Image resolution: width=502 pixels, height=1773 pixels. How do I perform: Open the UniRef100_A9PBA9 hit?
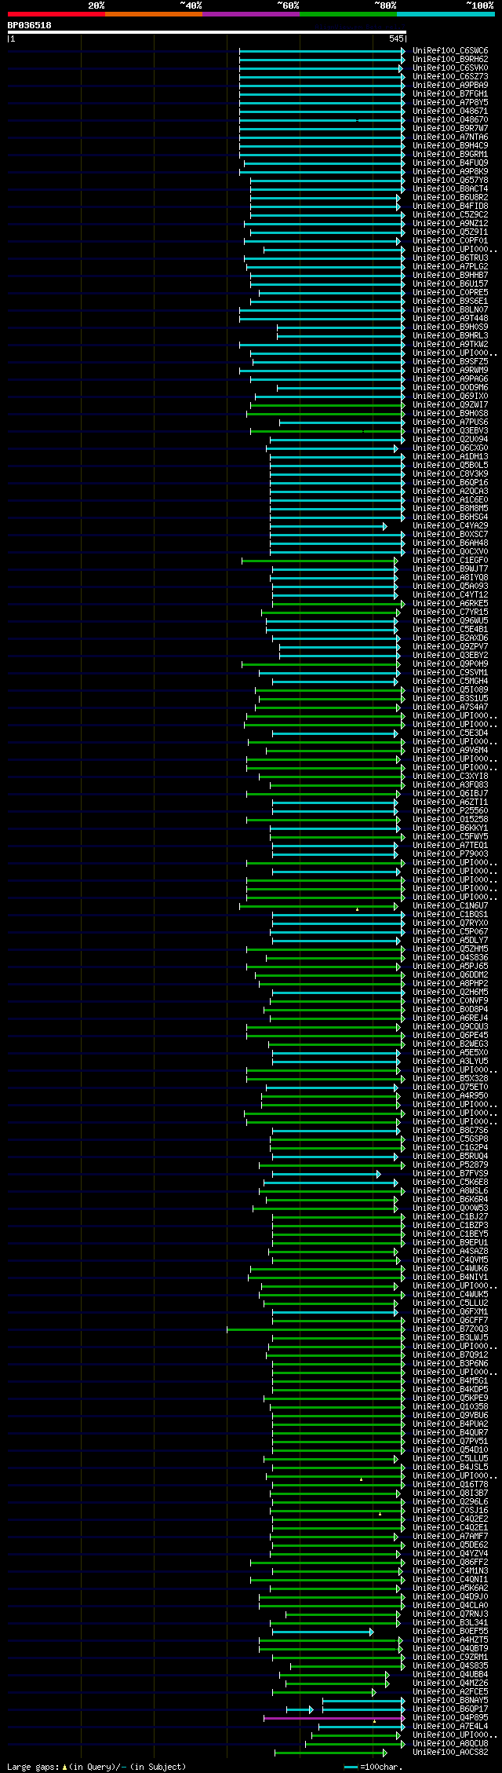coord(450,86)
